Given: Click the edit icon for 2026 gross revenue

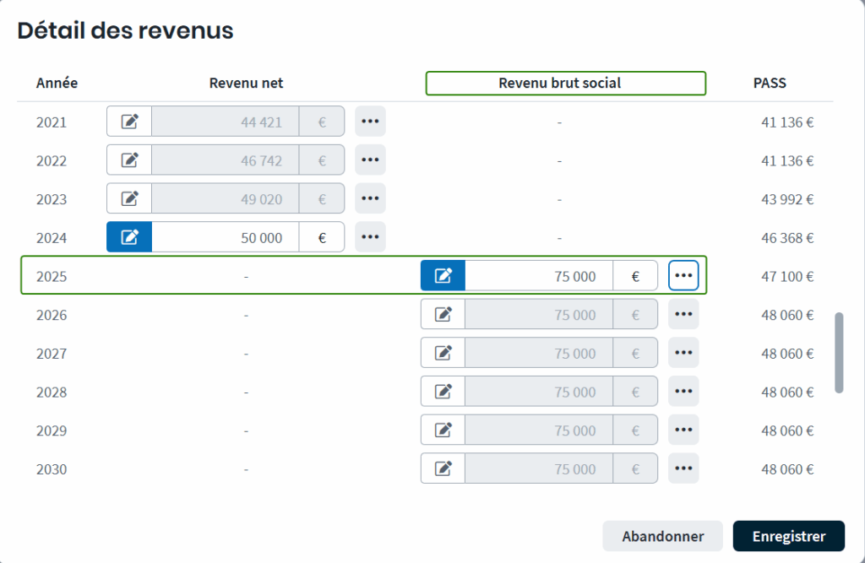Looking at the screenshot, I should coord(443,315).
